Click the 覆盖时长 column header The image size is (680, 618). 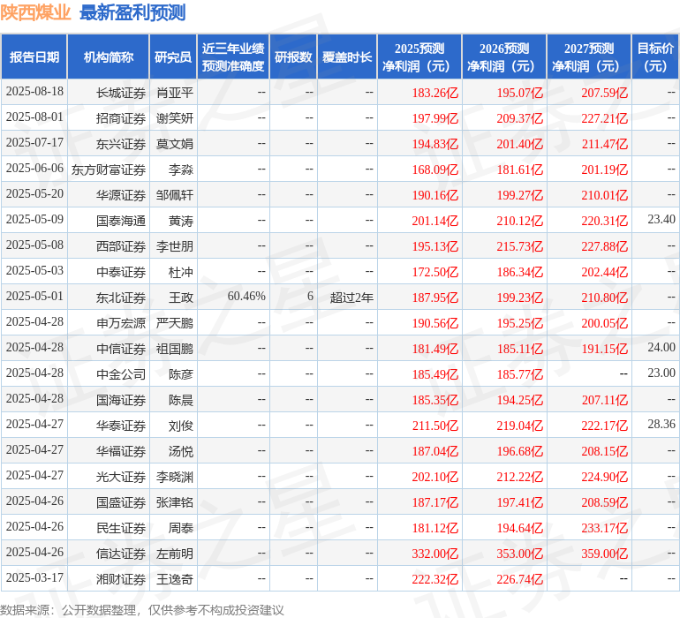[x=347, y=57]
